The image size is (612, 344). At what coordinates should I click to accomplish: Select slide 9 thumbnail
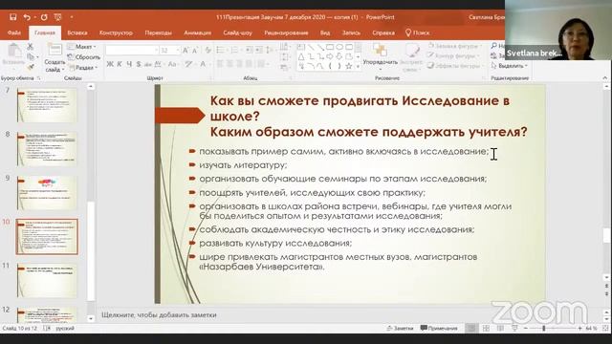(47, 193)
